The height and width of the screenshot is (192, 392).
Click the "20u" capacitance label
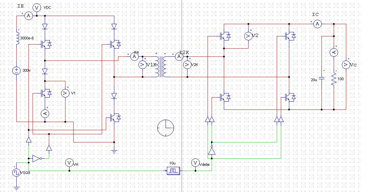[x=314, y=80]
